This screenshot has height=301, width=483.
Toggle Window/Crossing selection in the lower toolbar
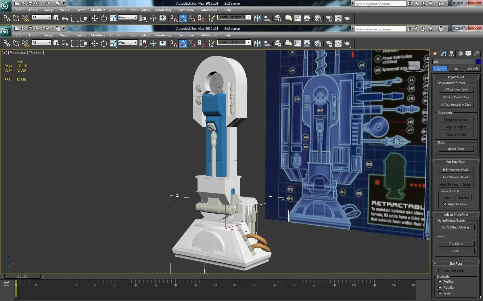point(84,44)
